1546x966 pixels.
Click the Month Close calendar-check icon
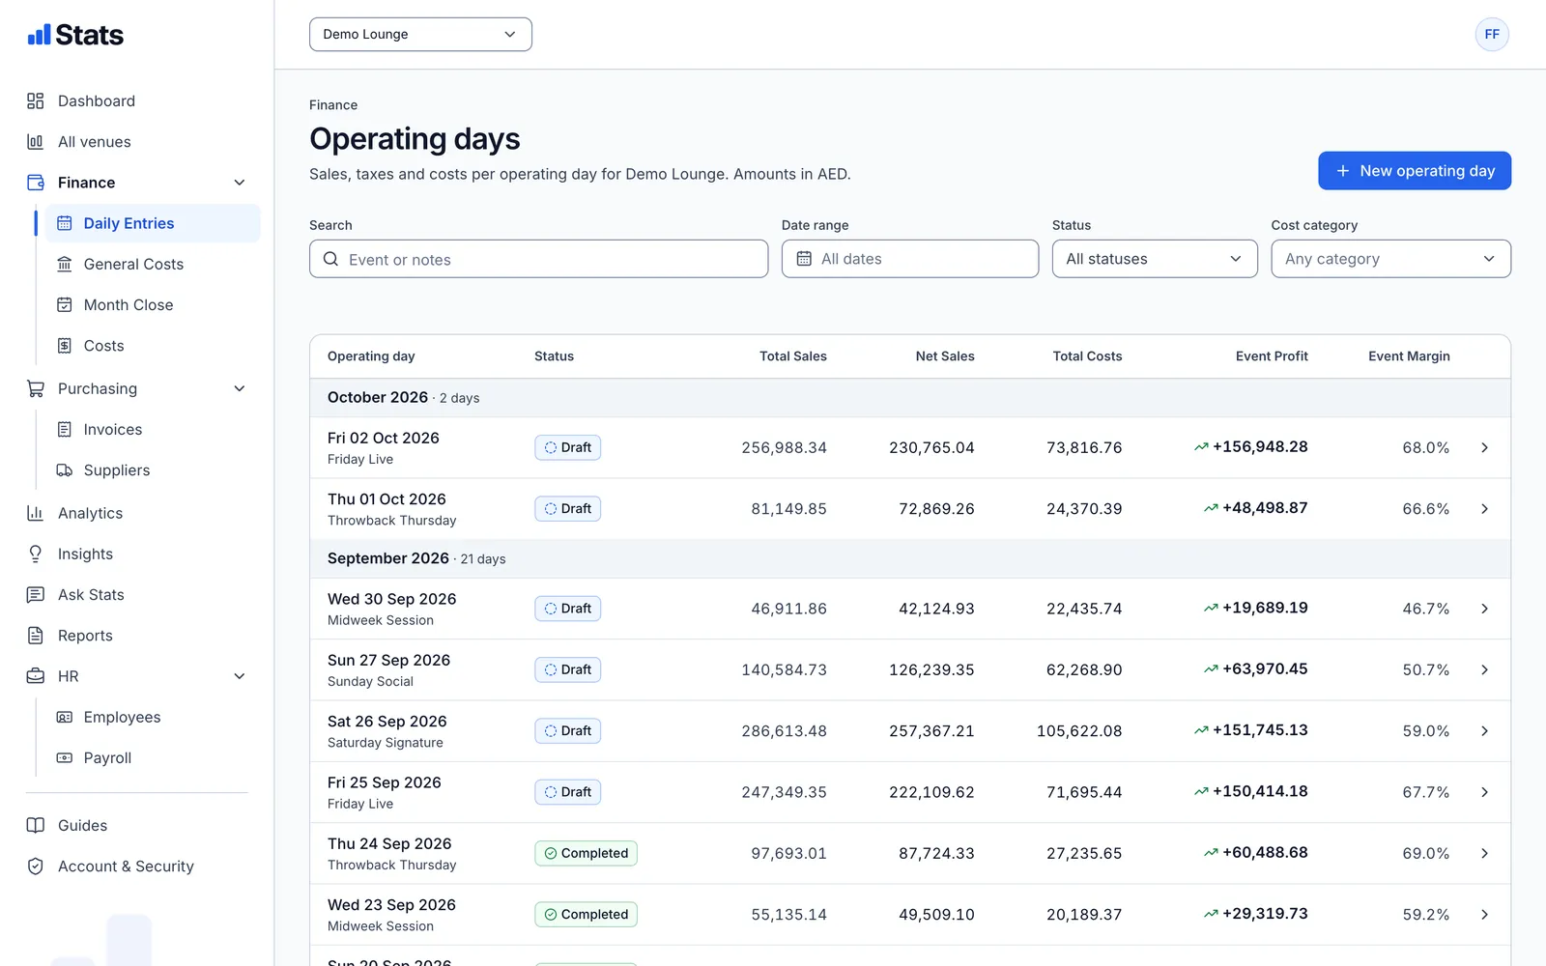click(x=65, y=305)
